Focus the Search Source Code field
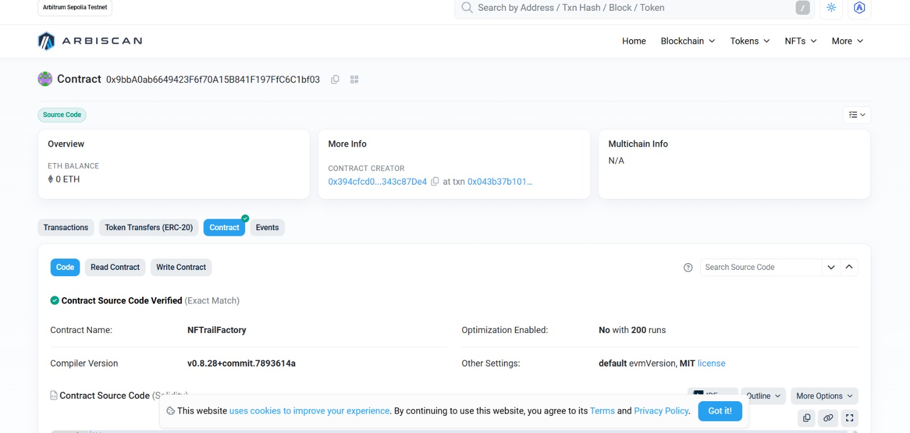The height and width of the screenshot is (433, 910). click(x=761, y=267)
